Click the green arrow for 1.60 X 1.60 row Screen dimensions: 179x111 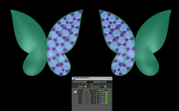coord(107,99)
